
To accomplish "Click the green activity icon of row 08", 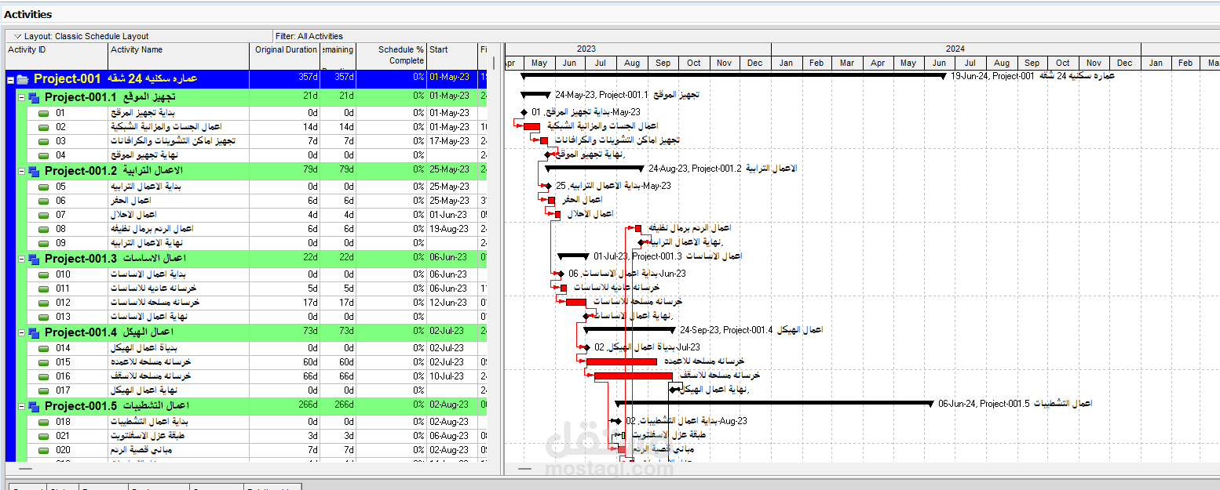I will pyautogui.click(x=43, y=229).
